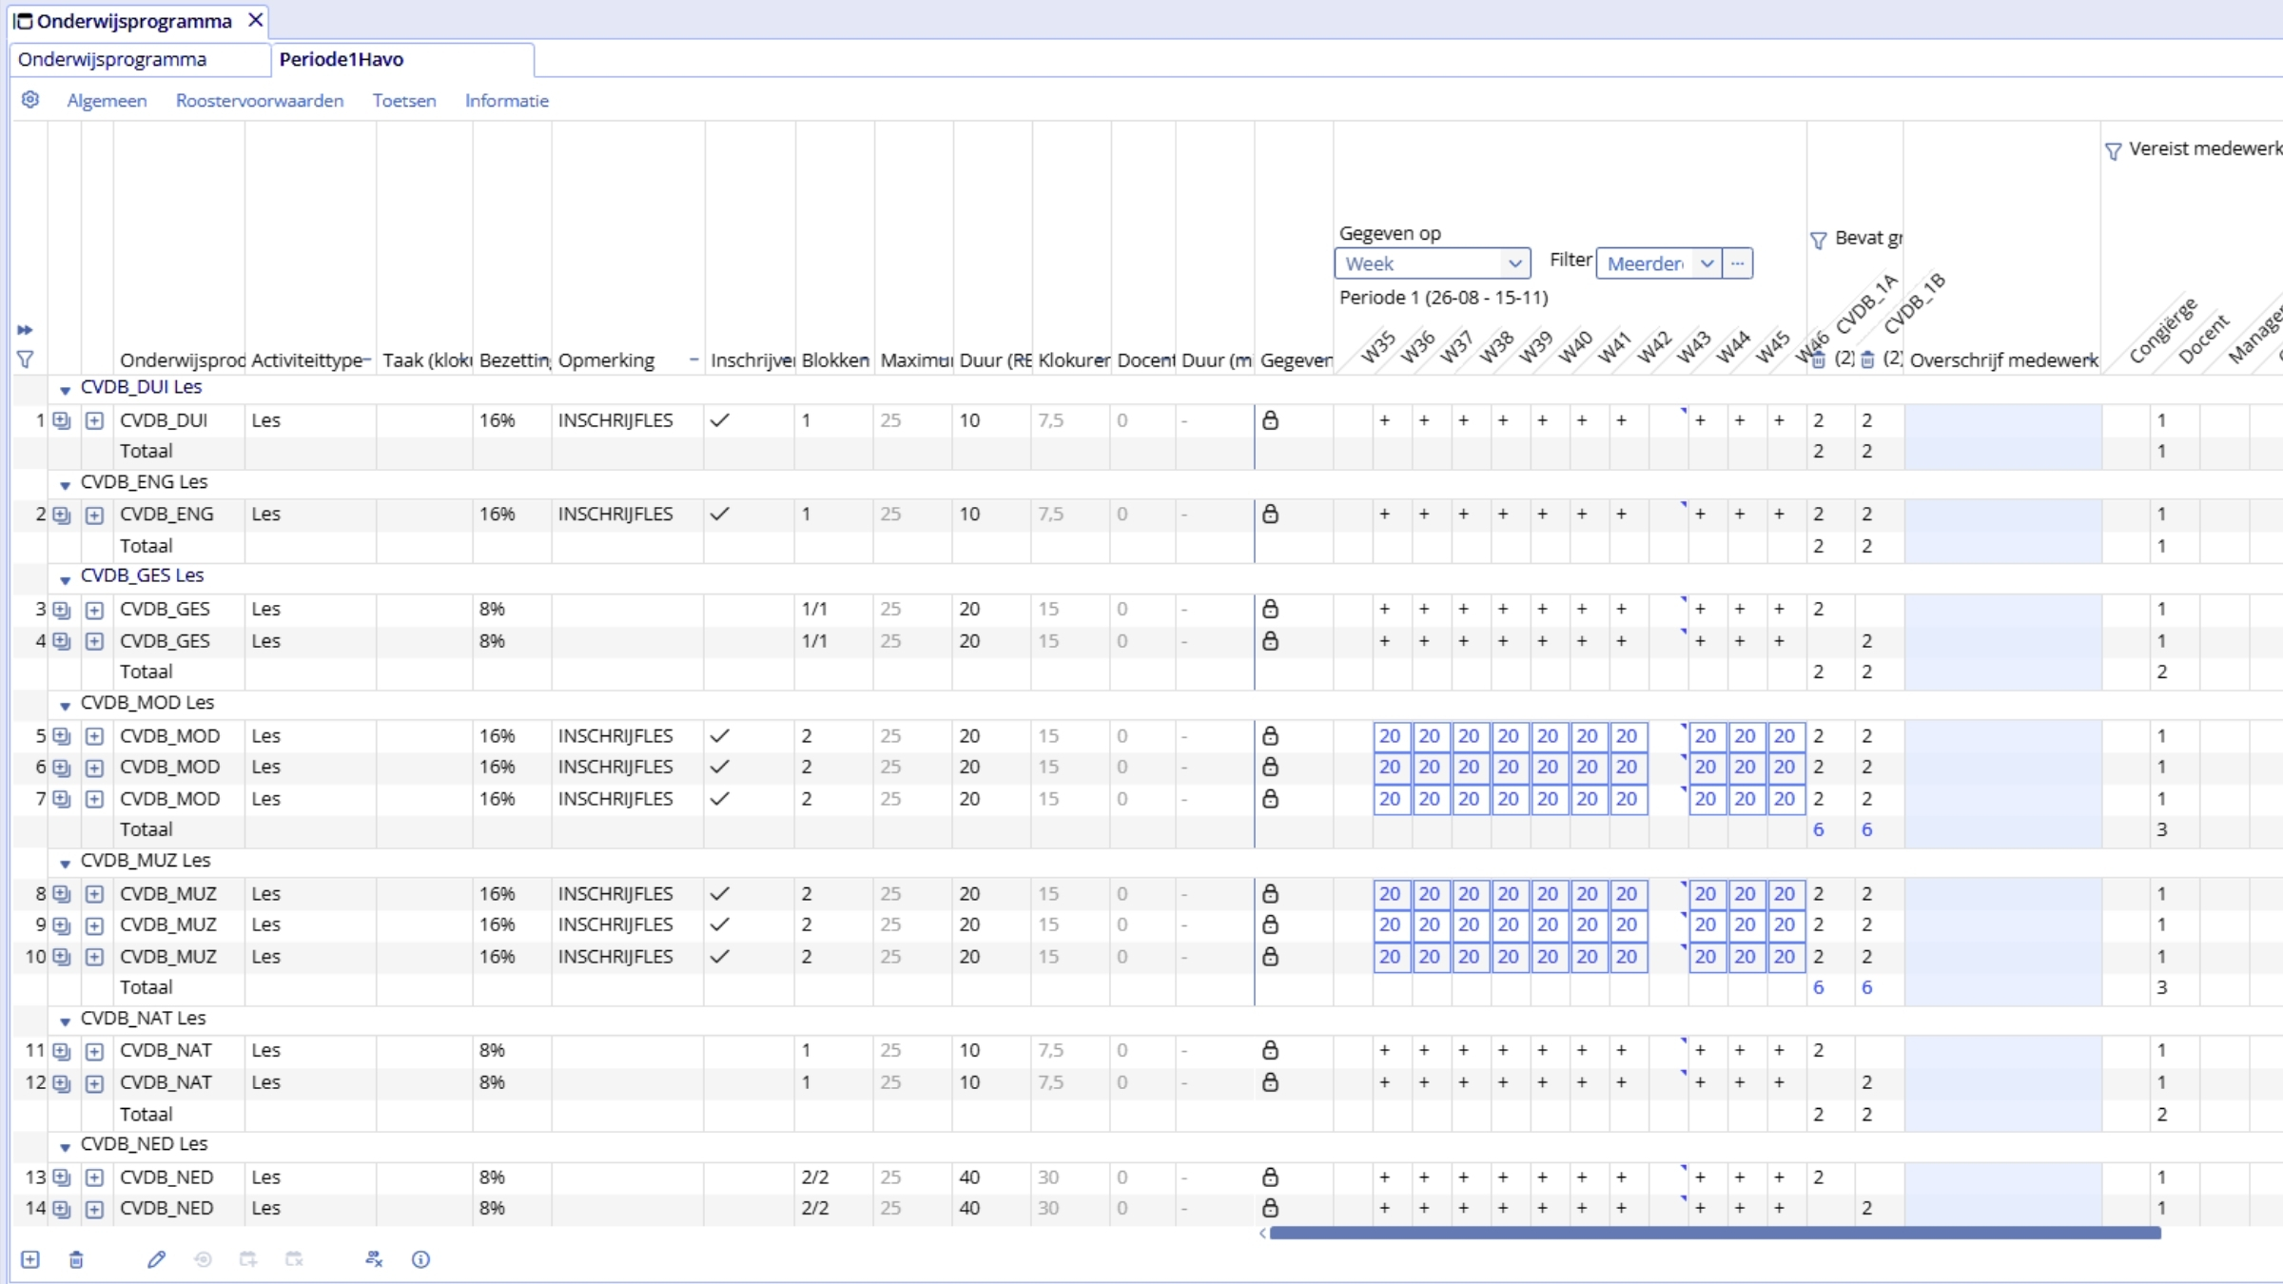
Task: Collapse the CVDB_MOD Les group
Action: (65, 706)
